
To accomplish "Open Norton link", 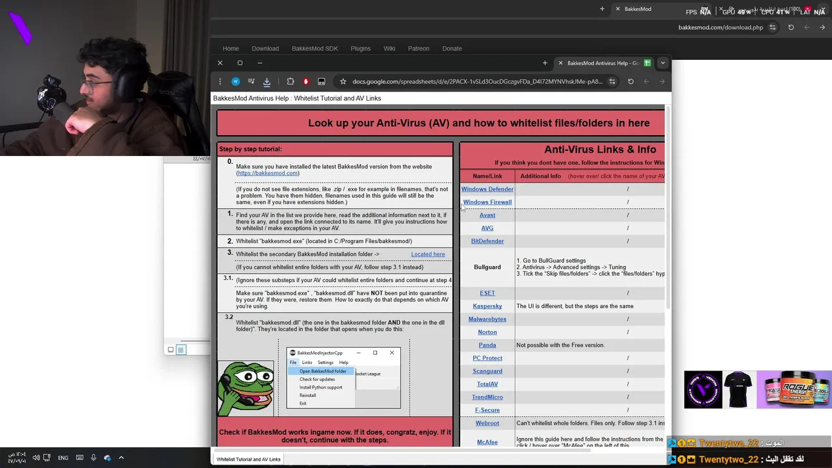I will (x=487, y=332).
